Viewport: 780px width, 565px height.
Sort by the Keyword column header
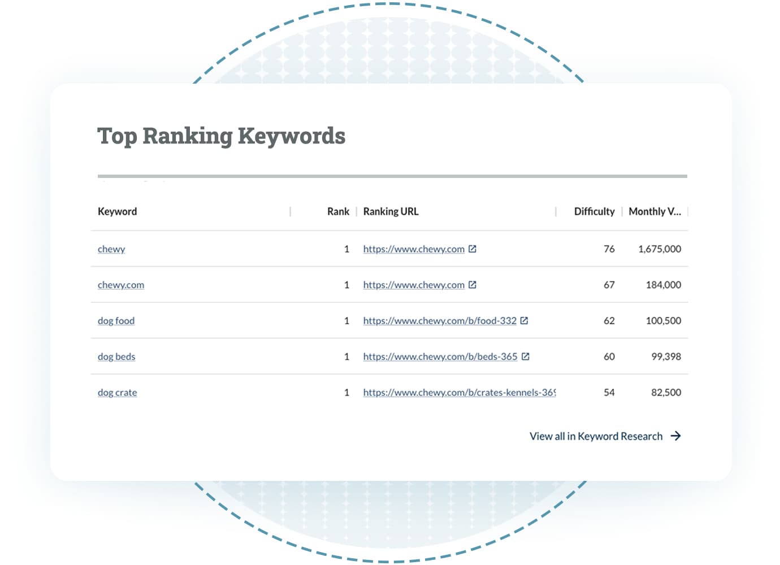pyautogui.click(x=117, y=211)
